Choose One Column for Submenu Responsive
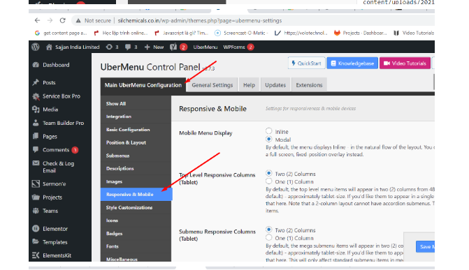 tap(269, 238)
